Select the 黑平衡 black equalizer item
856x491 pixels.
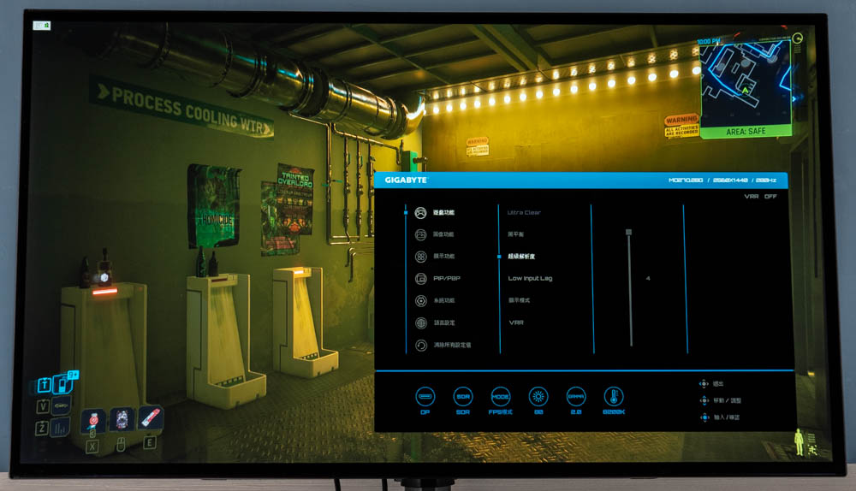point(516,234)
